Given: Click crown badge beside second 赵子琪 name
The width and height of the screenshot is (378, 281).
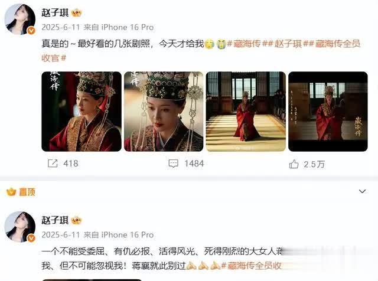Looking at the screenshot, I should [76, 220].
